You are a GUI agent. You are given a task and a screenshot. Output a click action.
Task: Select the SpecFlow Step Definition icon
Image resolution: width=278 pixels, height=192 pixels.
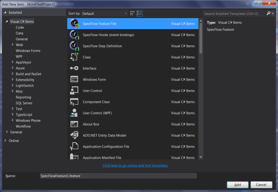point(74,46)
